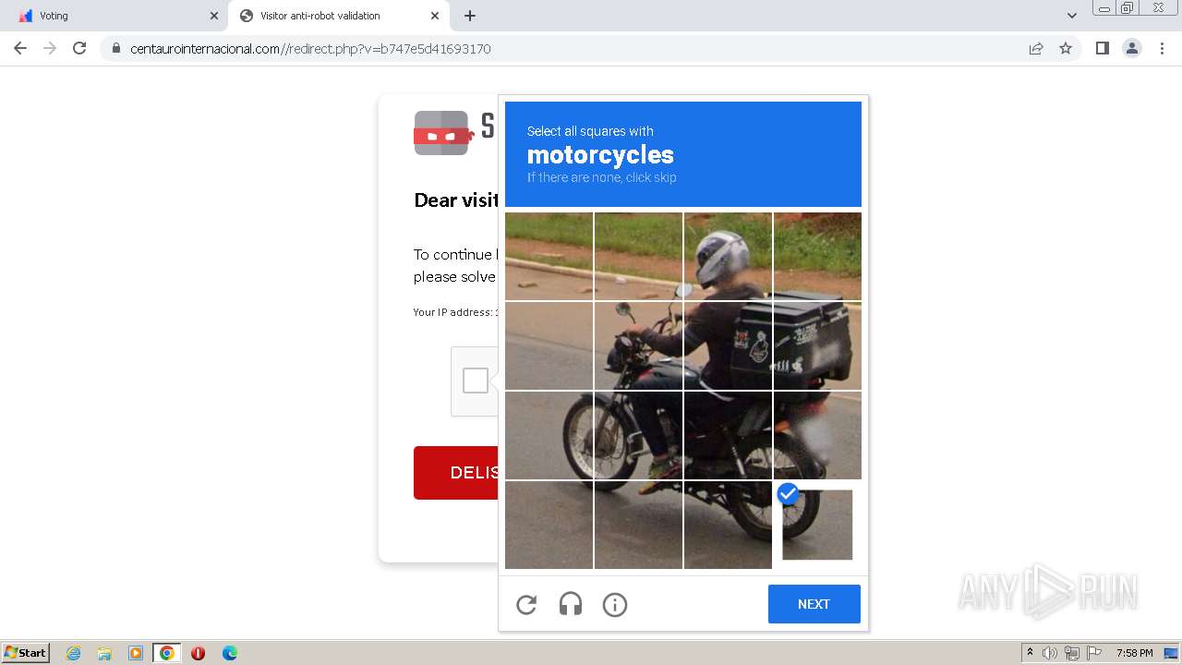Close the Visitor anti-robot validation tab
The image size is (1182, 665).
tap(435, 16)
